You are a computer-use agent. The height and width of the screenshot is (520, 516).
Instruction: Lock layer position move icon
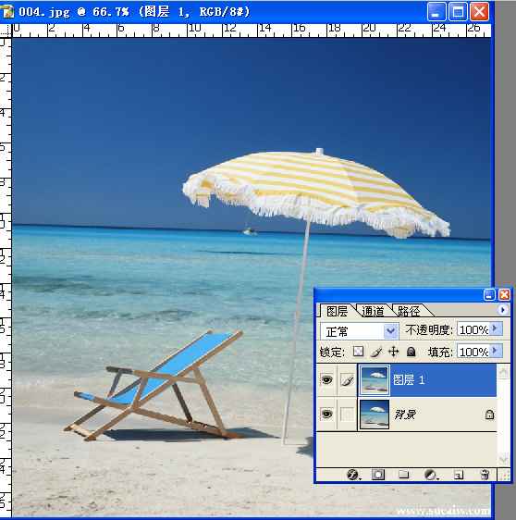(x=393, y=352)
